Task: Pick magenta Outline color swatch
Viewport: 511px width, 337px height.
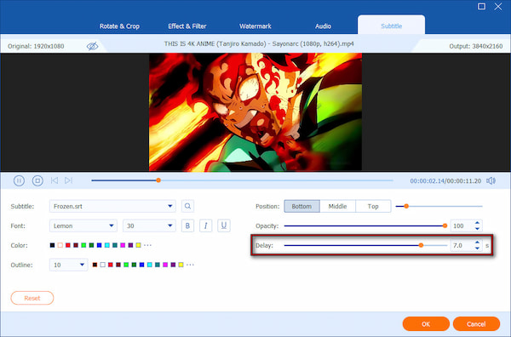Action: [165, 265]
